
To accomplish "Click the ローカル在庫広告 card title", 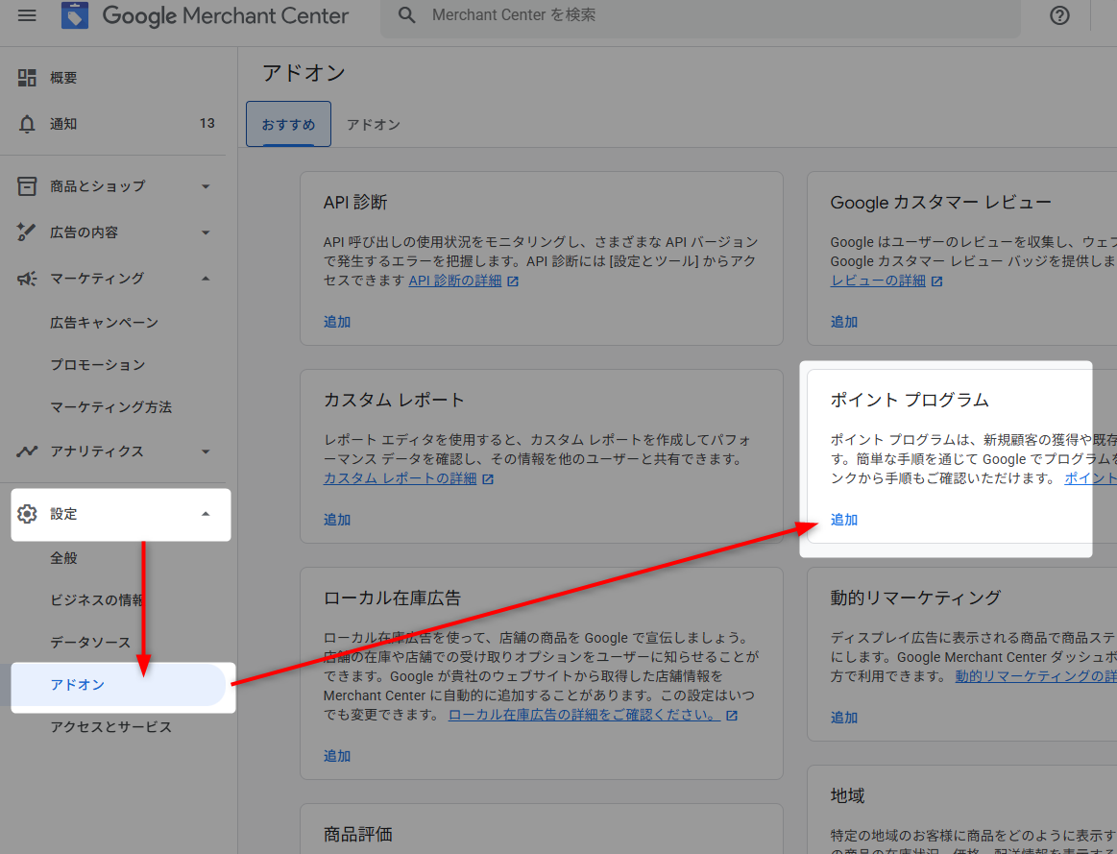I will 393,598.
